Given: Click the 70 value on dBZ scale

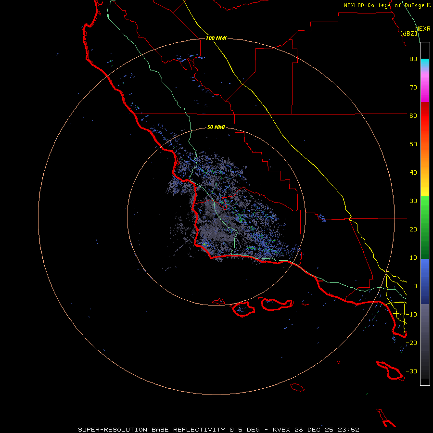Looking at the screenshot, I should pos(413,88).
